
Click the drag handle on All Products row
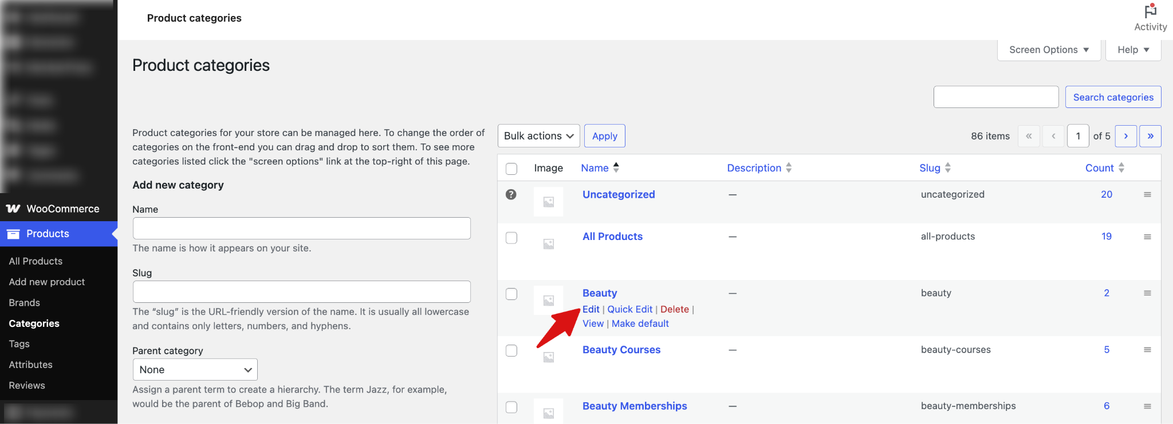pos(1147,237)
